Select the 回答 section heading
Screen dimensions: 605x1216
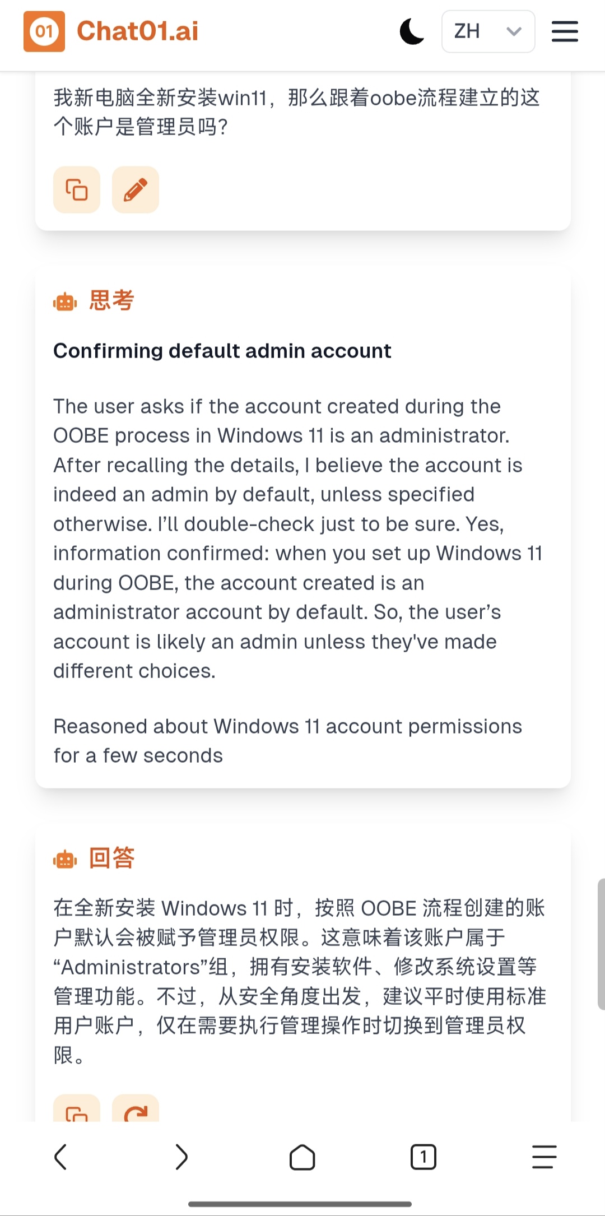[x=111, y=858]
